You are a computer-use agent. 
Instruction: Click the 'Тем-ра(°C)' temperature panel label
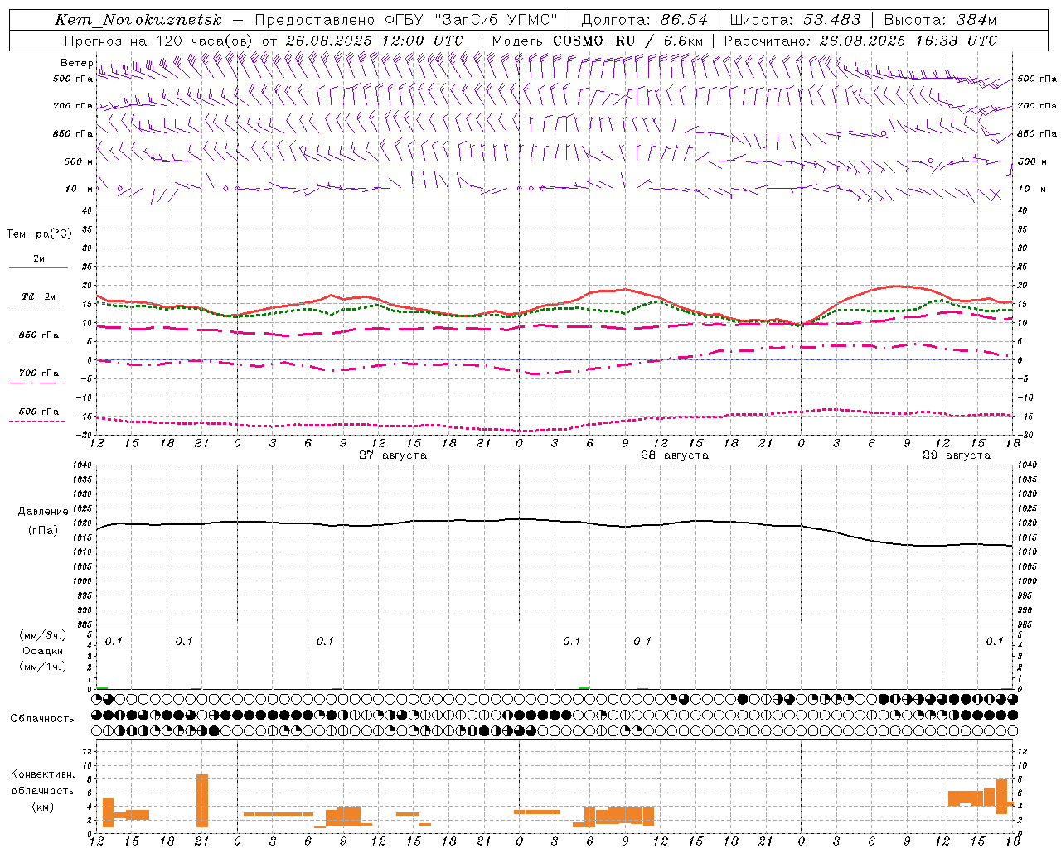point(39,234)
